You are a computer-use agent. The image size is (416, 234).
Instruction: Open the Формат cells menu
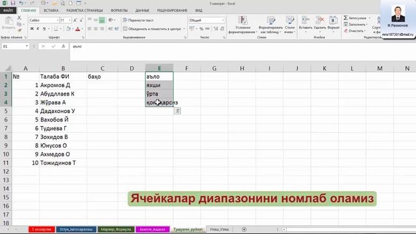click(333, 24)
